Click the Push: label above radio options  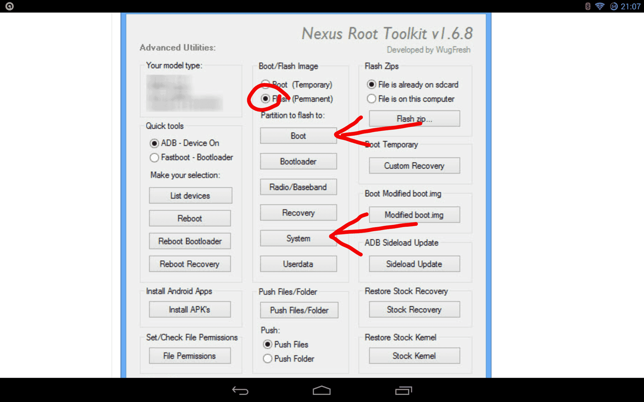click(270, 330)
